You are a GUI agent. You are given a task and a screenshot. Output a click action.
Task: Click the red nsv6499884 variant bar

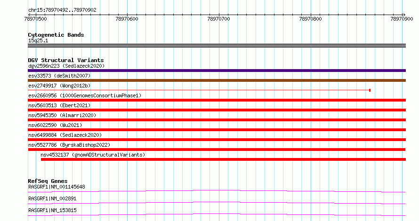217,140
